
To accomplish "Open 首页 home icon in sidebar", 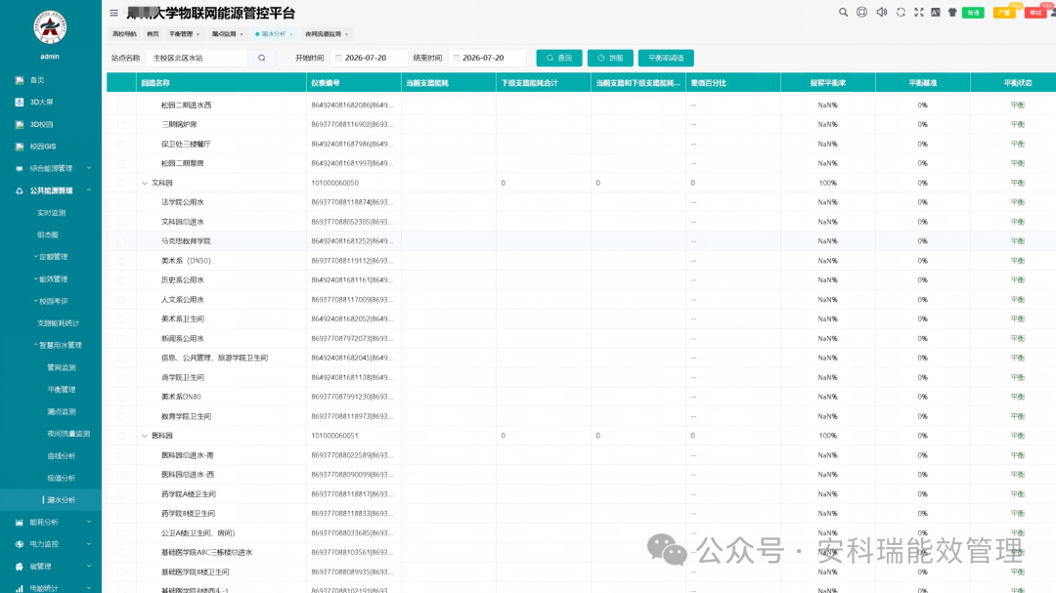I will [x=19, y=80].
